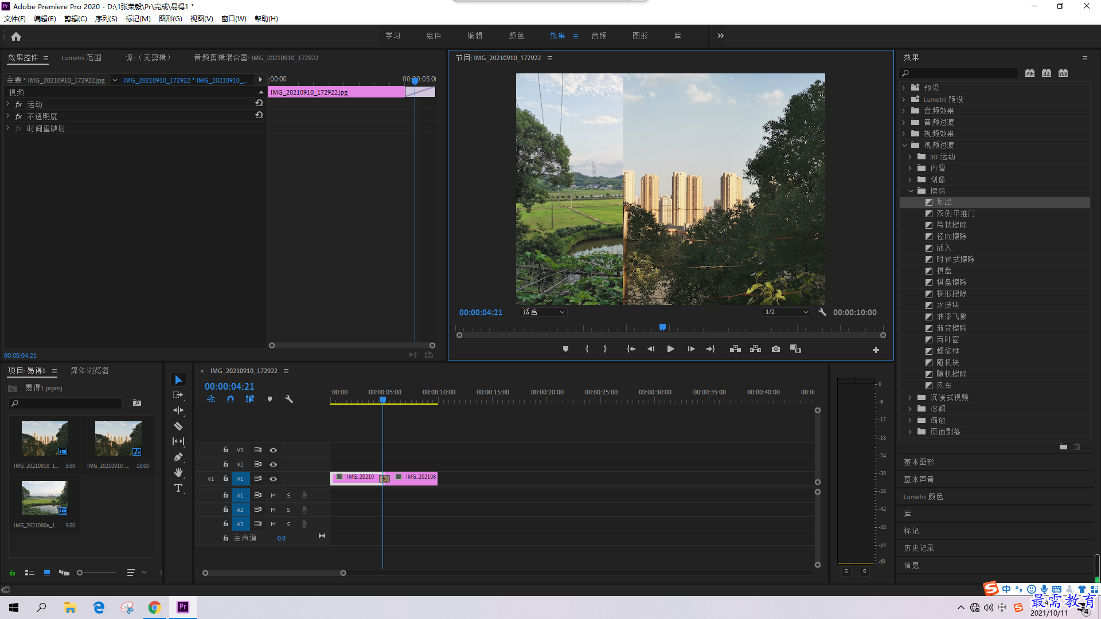
Task: Select the Hand tool
Action: [x=178, y=472]
